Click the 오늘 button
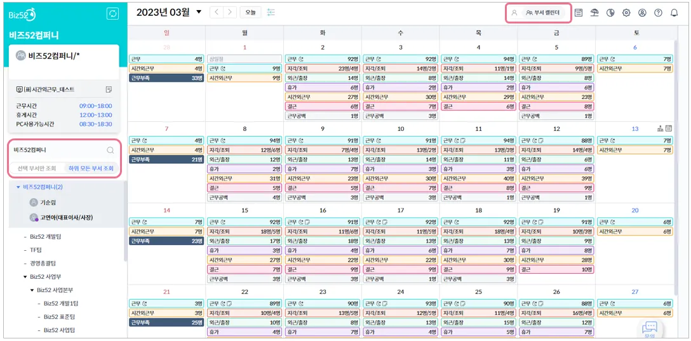This screenshot has width=691, height=341. (250, 12)
